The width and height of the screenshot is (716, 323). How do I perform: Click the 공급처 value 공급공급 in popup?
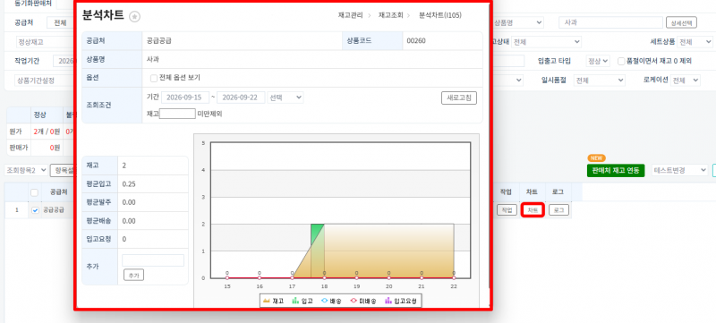click(159, 40)
